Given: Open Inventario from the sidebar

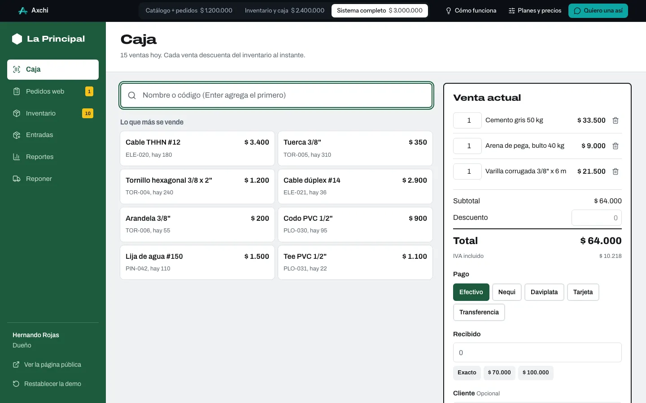Looking at the screenshot, I should click(x=53, y=113).
